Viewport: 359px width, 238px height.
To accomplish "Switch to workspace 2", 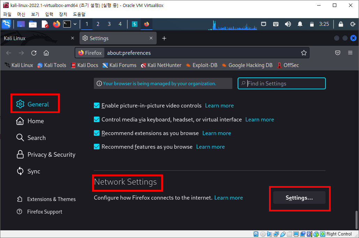I will tap(98, 24).
